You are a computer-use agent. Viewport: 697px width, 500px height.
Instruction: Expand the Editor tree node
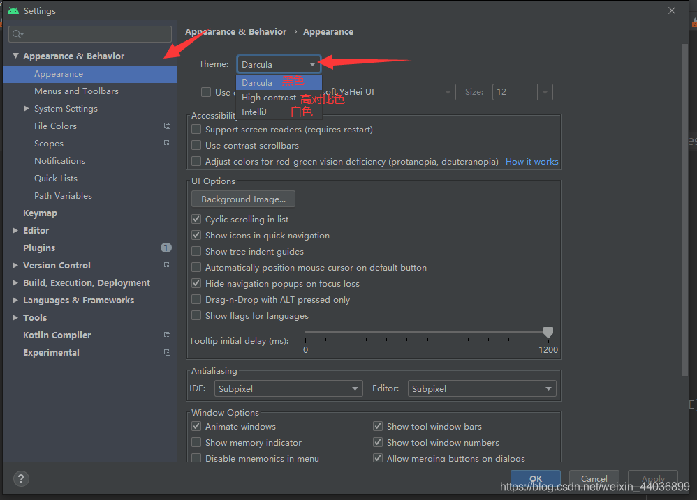pyautogui.click(x=15, y=230)
